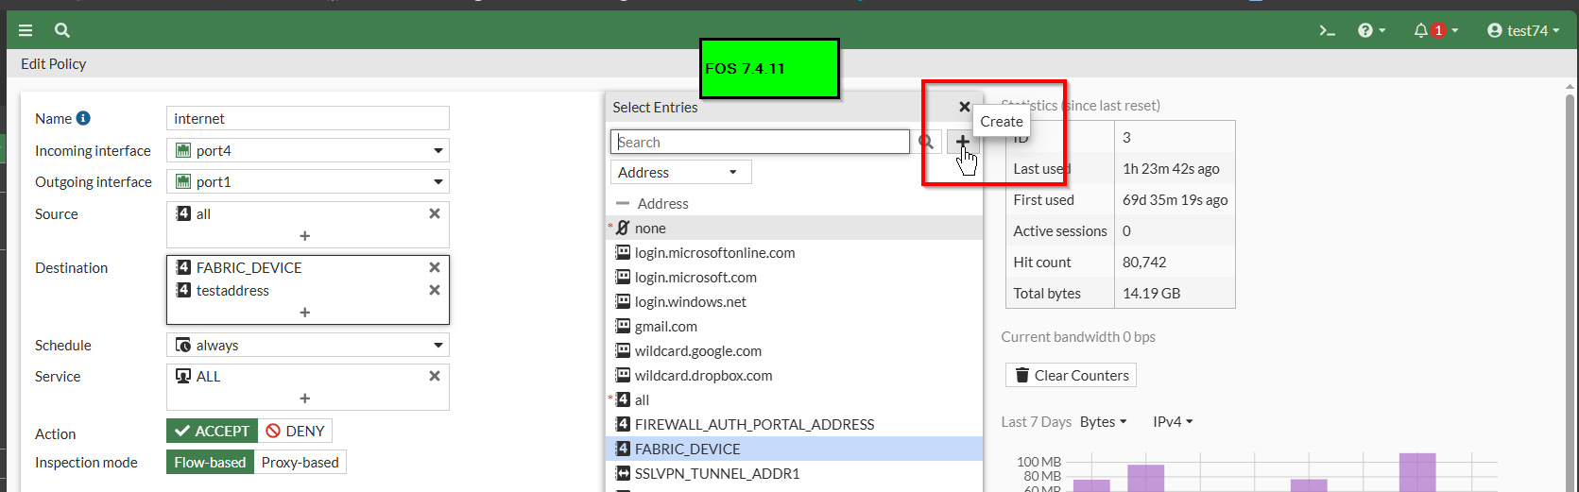Click the Search box in Select Entries
This screenshot has height=492, width=1579.
point(760,142)
